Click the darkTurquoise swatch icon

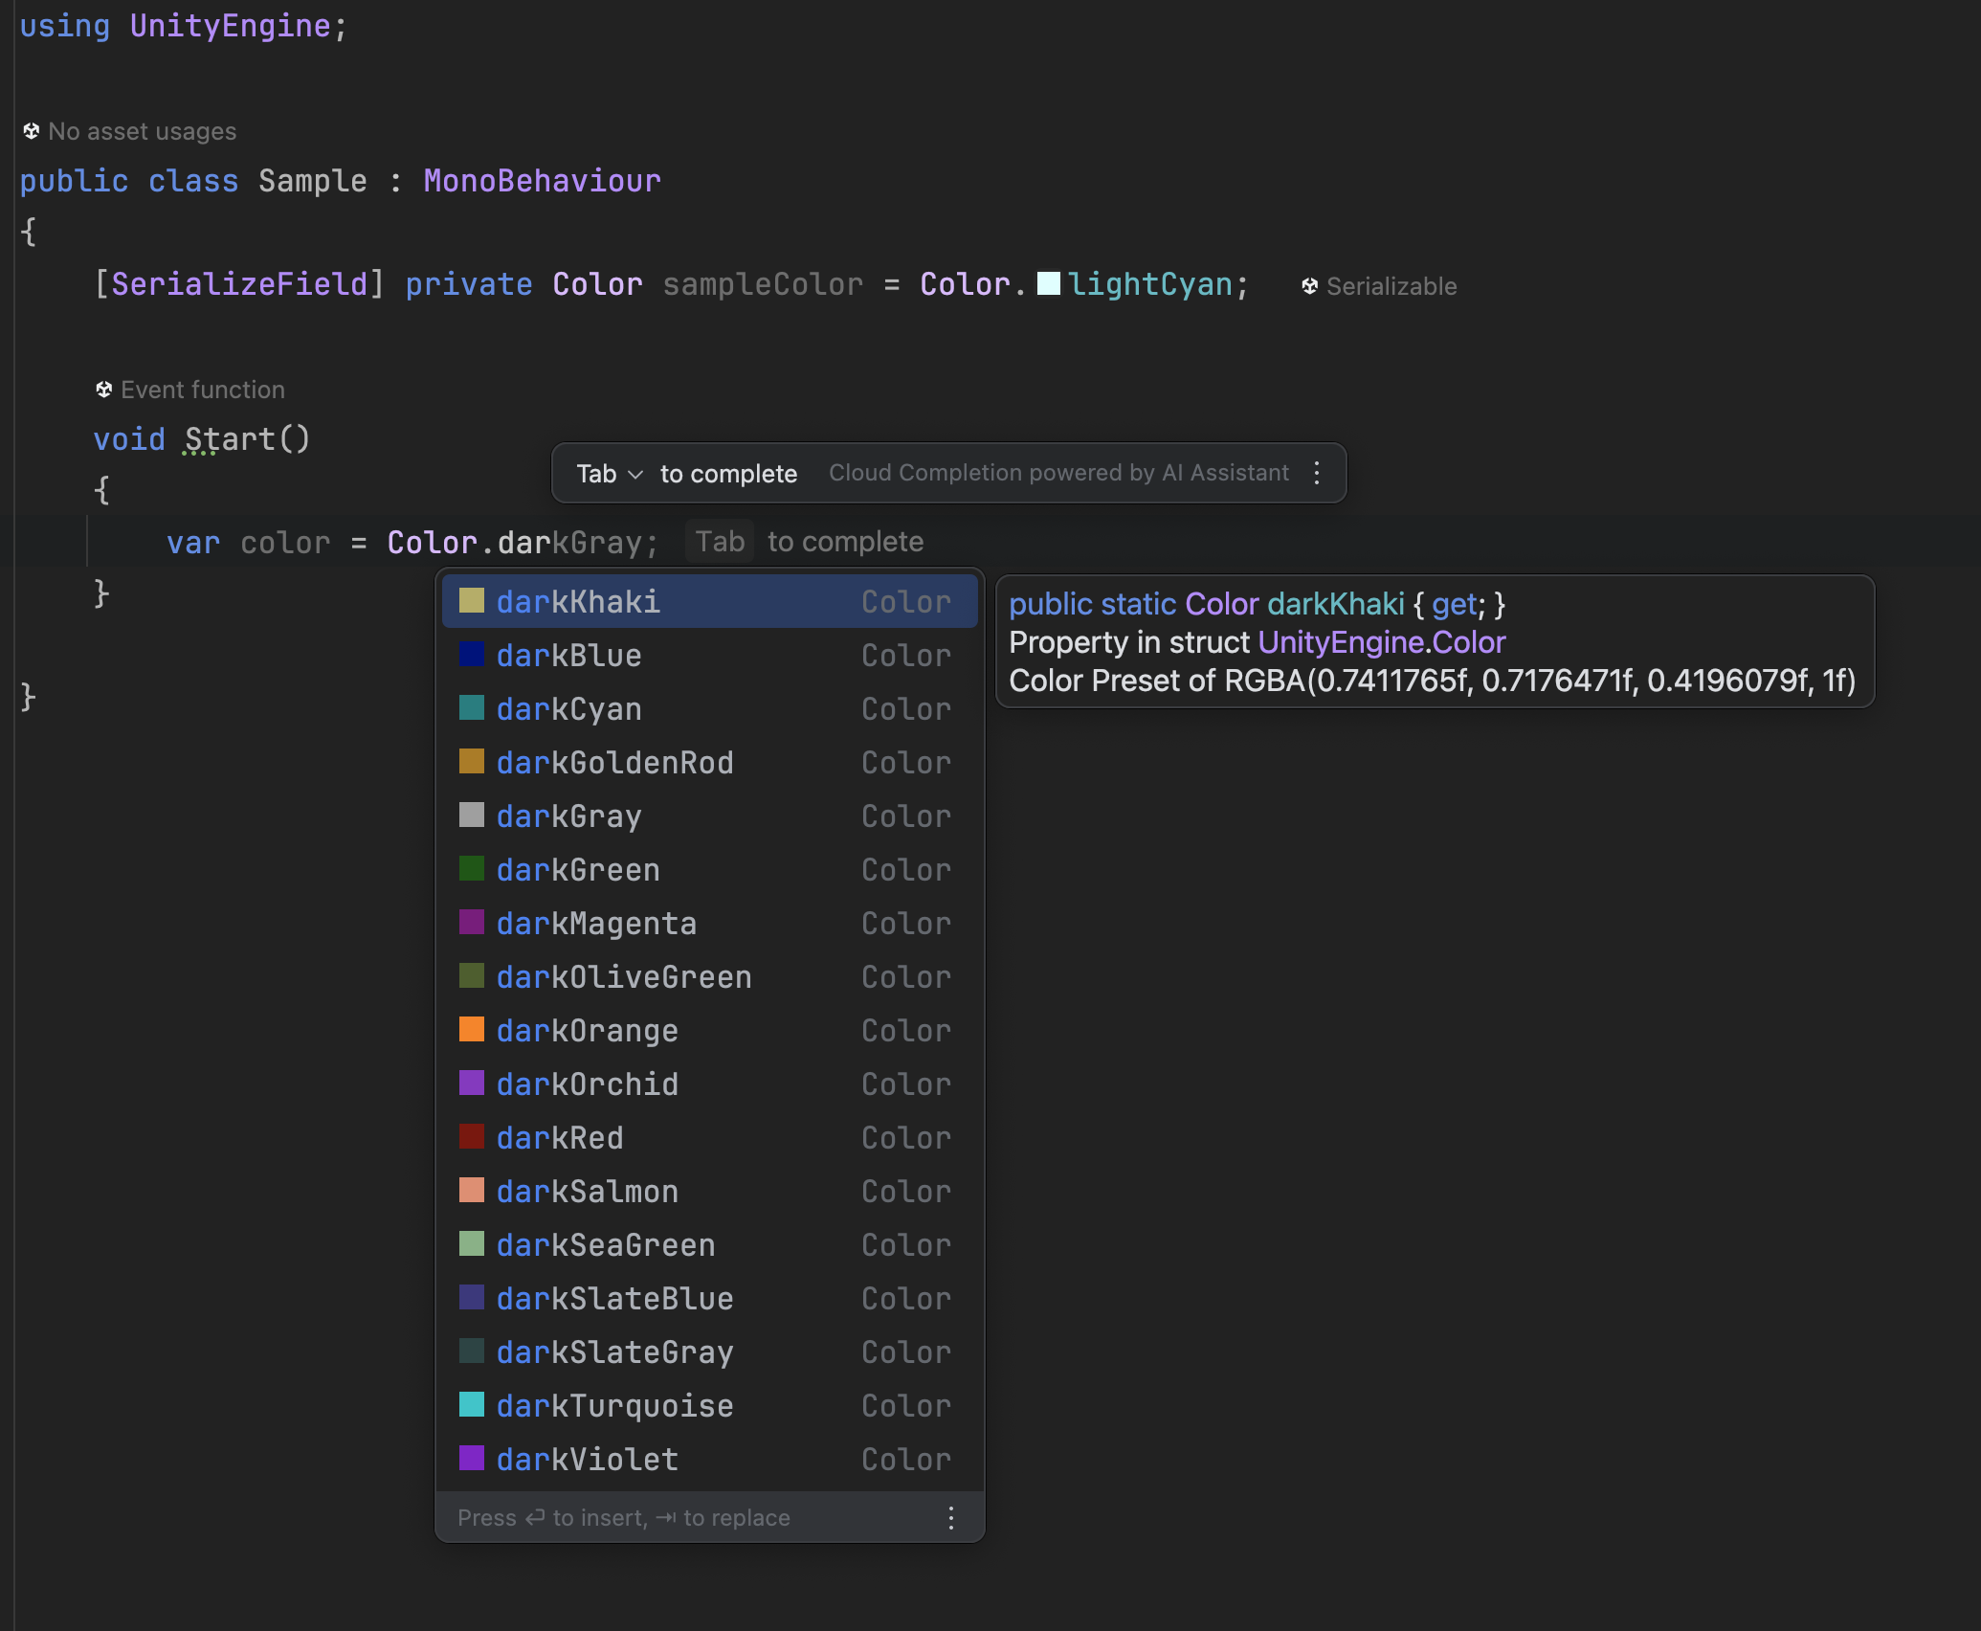[472, 1405]
